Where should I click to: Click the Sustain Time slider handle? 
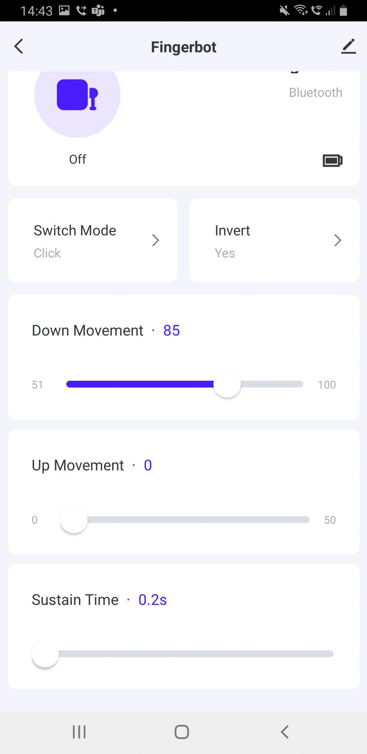(45, 654)
